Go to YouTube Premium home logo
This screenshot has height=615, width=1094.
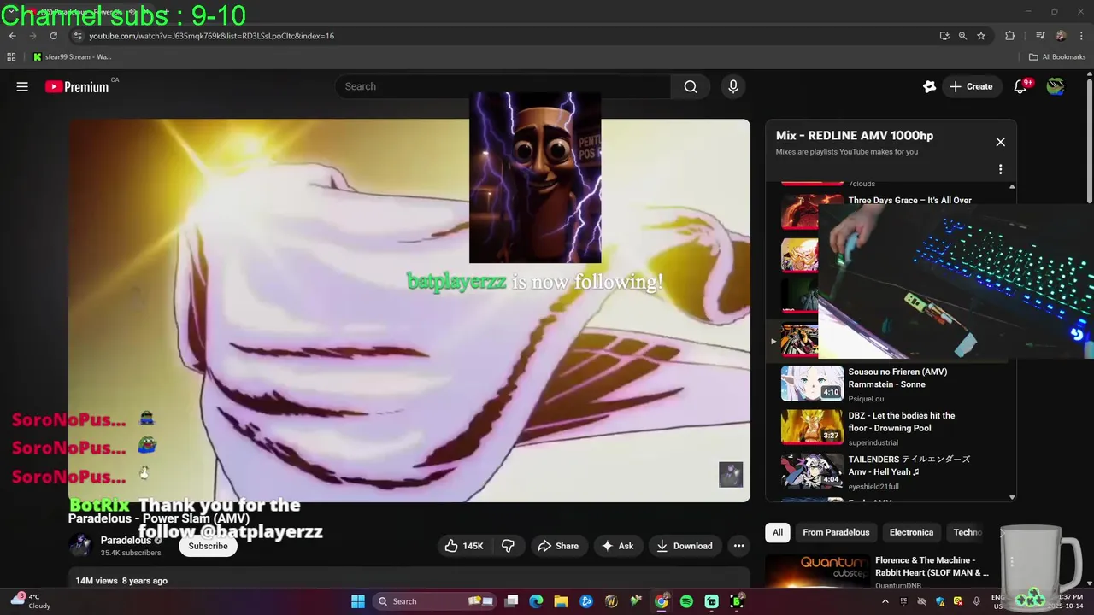click(78, 86)
